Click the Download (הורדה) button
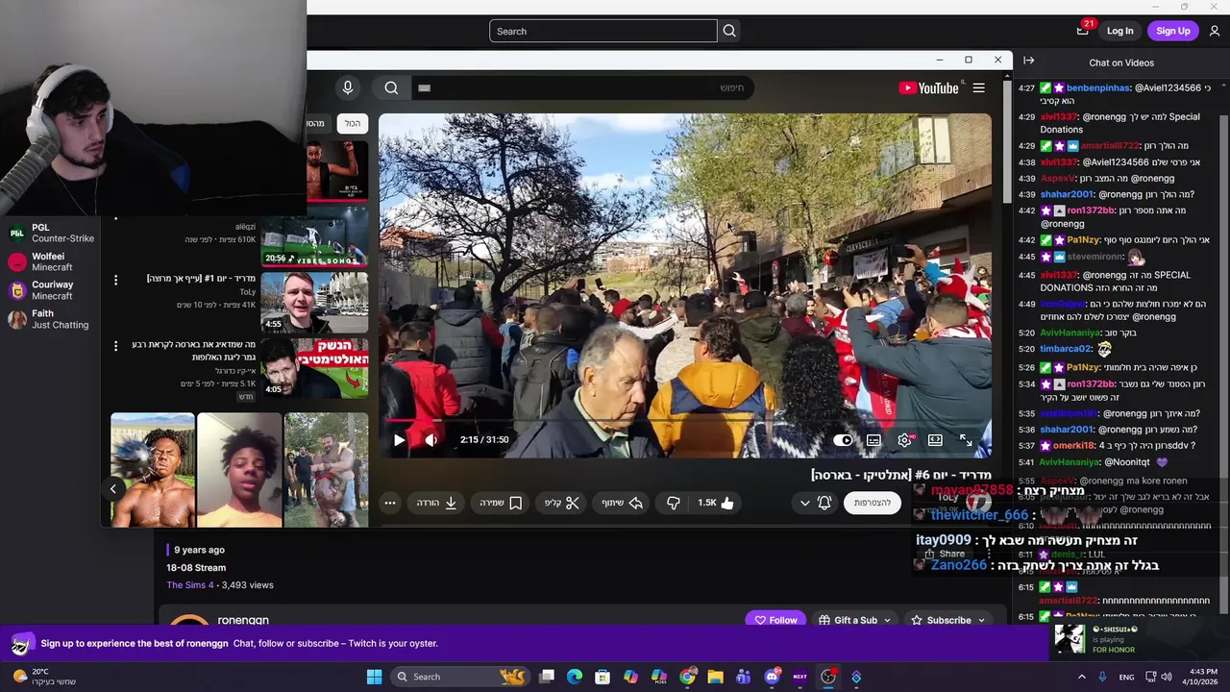This screenshot has height=692, width=1230. [x=435, y=503]
